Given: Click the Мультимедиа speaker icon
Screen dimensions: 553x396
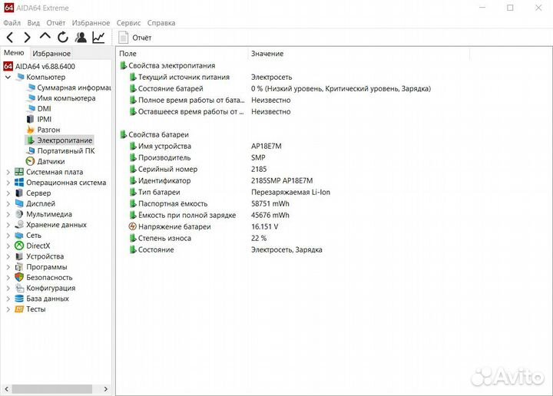Looking at the screenshot, I should pos(19,214).
